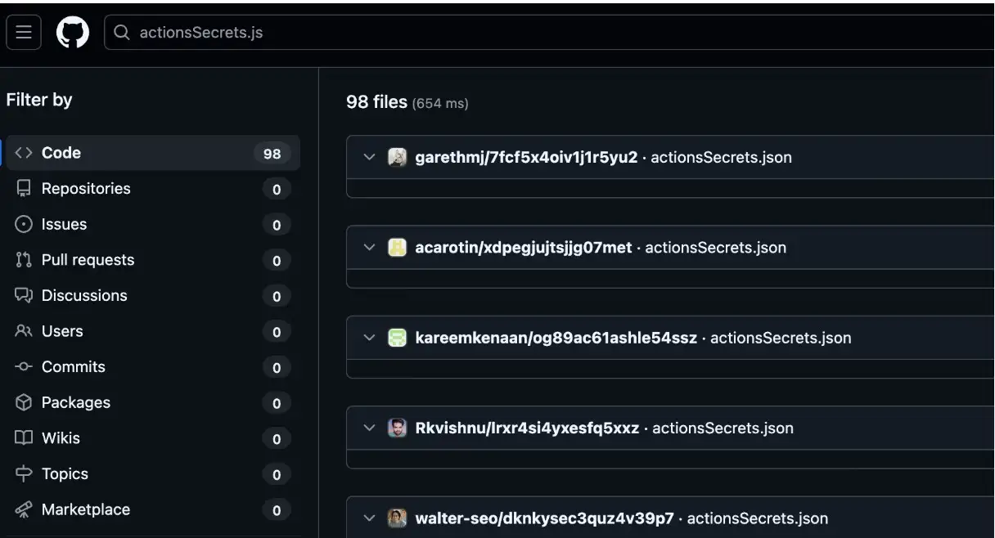The height and width of the screenshot is (538, 995).
Task: Select the Wikis book icon
Action: [23, 438]
